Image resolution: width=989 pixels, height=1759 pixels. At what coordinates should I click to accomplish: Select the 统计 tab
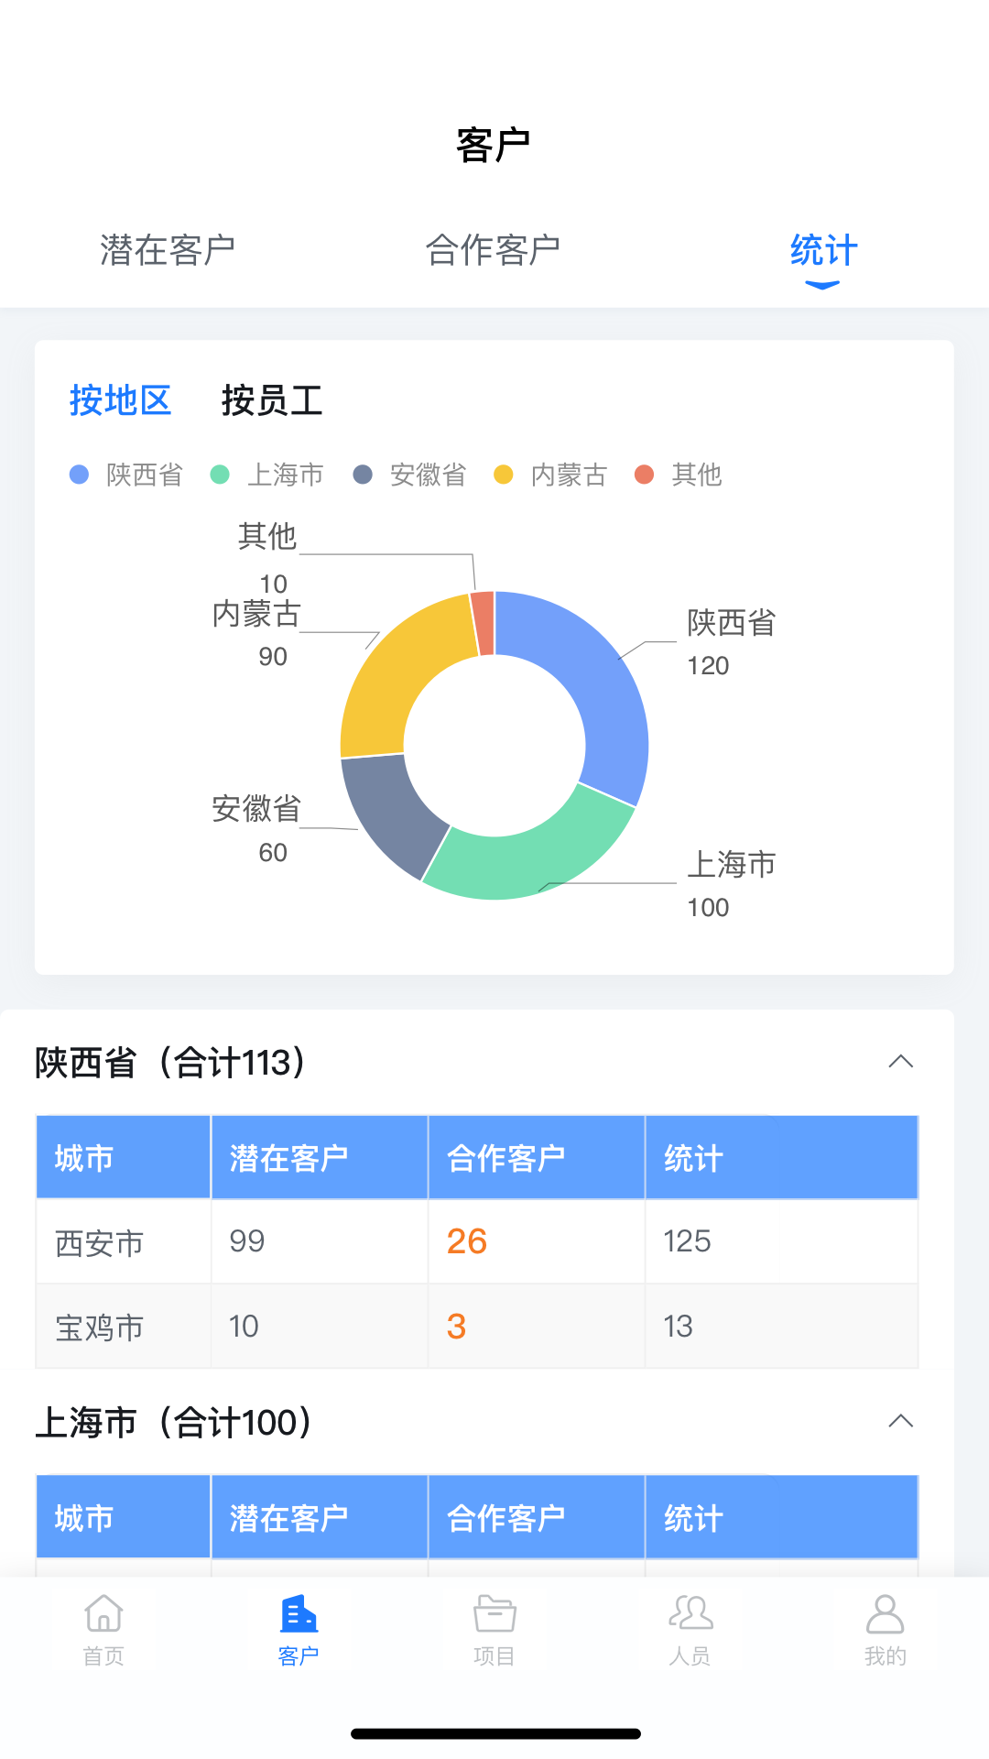(823, 250)
